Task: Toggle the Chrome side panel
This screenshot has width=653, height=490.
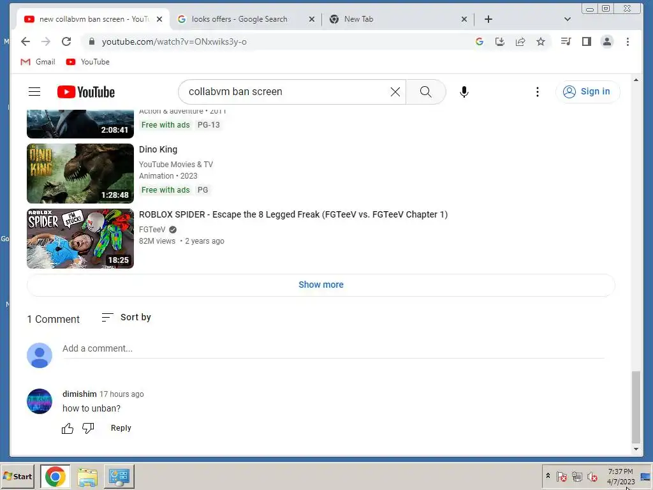Action: coord(587,41)
